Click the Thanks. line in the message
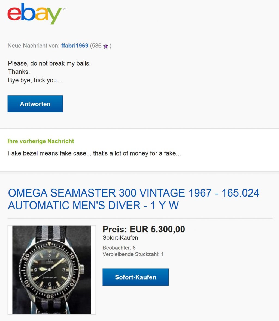The width and height of the screenshot is (279, 321). click(x=19, y=72)
